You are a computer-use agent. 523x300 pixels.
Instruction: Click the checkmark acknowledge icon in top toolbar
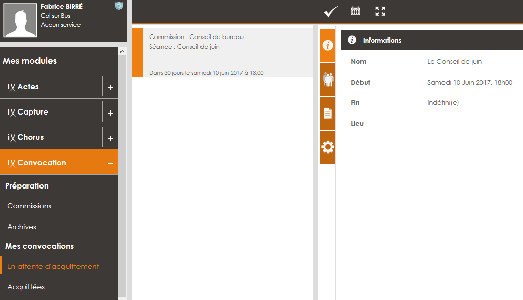click(331, 12)
